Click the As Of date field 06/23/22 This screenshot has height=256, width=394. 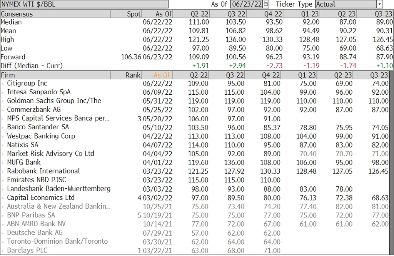[247, 4]
